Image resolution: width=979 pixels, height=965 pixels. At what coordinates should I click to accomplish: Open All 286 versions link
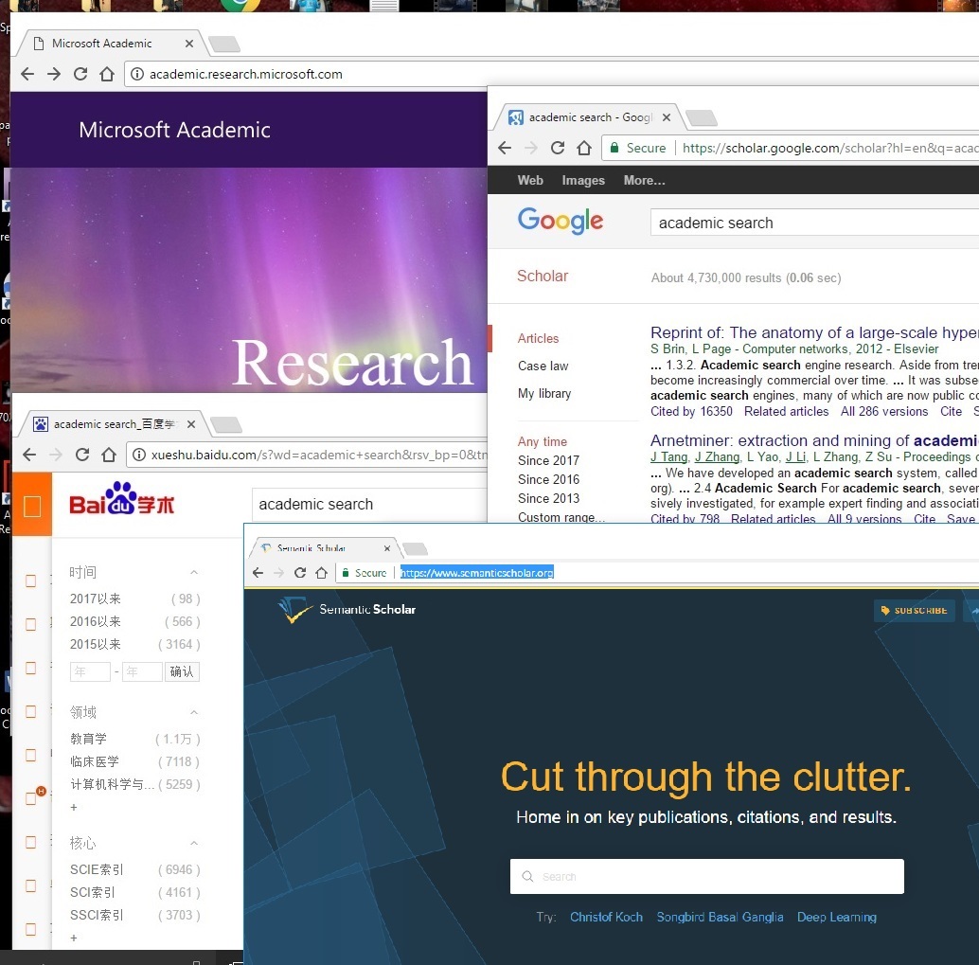(884, 412)
